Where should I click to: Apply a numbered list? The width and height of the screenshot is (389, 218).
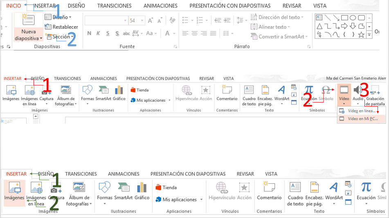click(200, 20)
